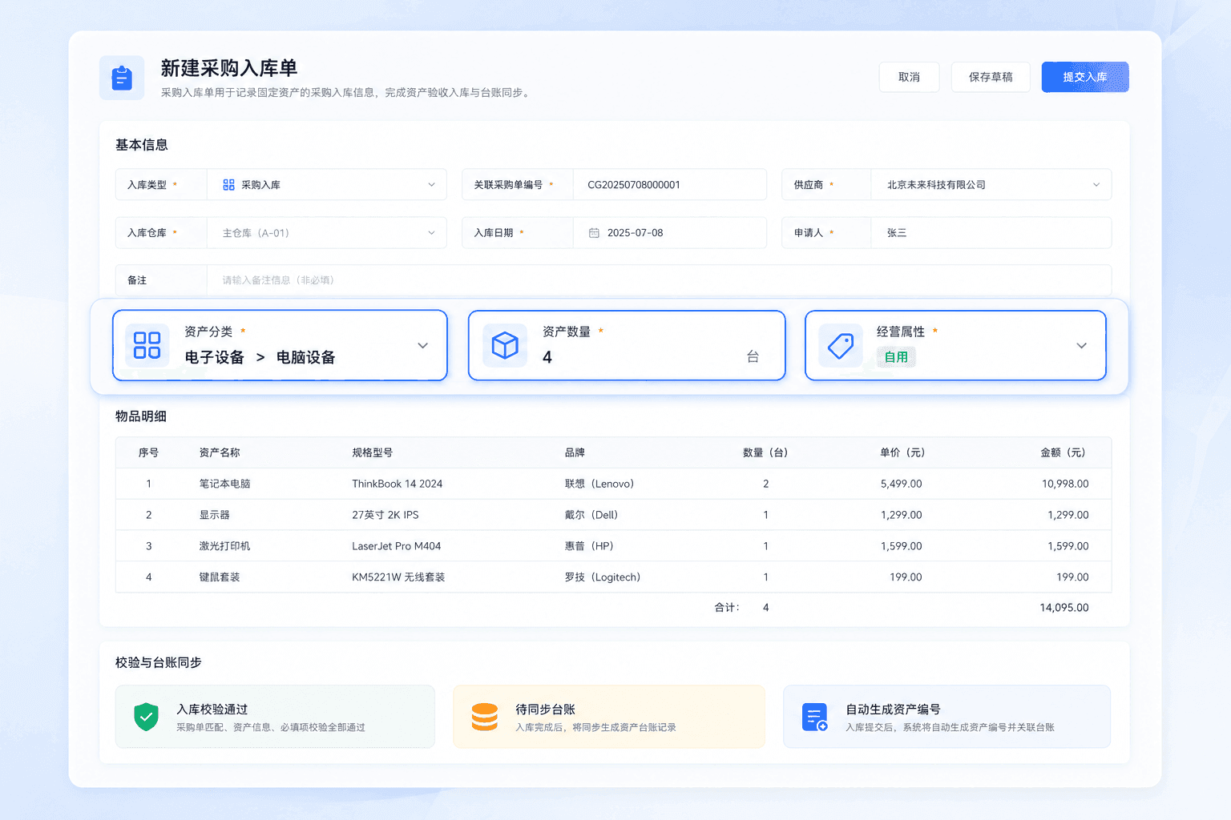
Task: Click the 资产名称 column header
Action: click(x=220, y=452)
